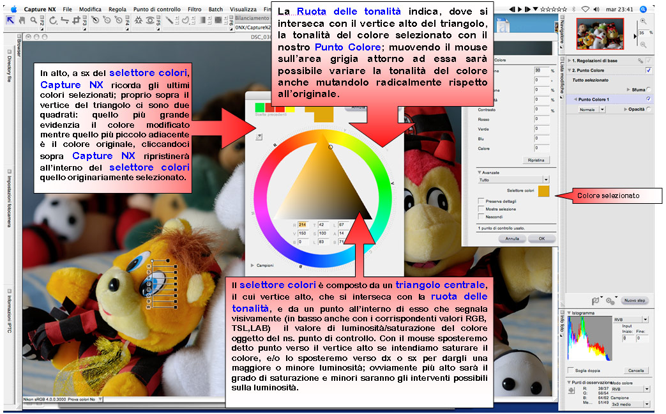
Task: Toggle the Punto Colore step checkbox
Action: [x=649, y=70]
